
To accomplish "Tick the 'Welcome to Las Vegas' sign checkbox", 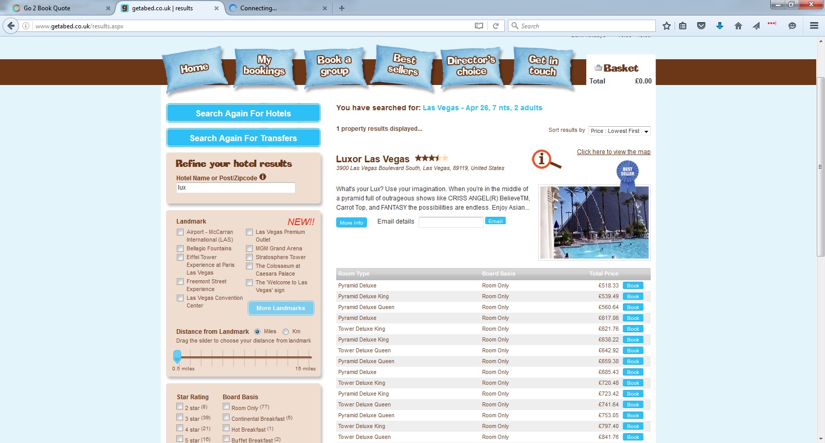I will click(x=249, y=283).
